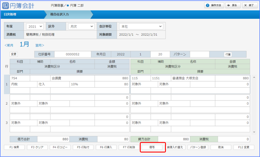Screen dimensions: 260x157
Task: Click the 仕入 cell in row 1
Action: coord(53,84)
